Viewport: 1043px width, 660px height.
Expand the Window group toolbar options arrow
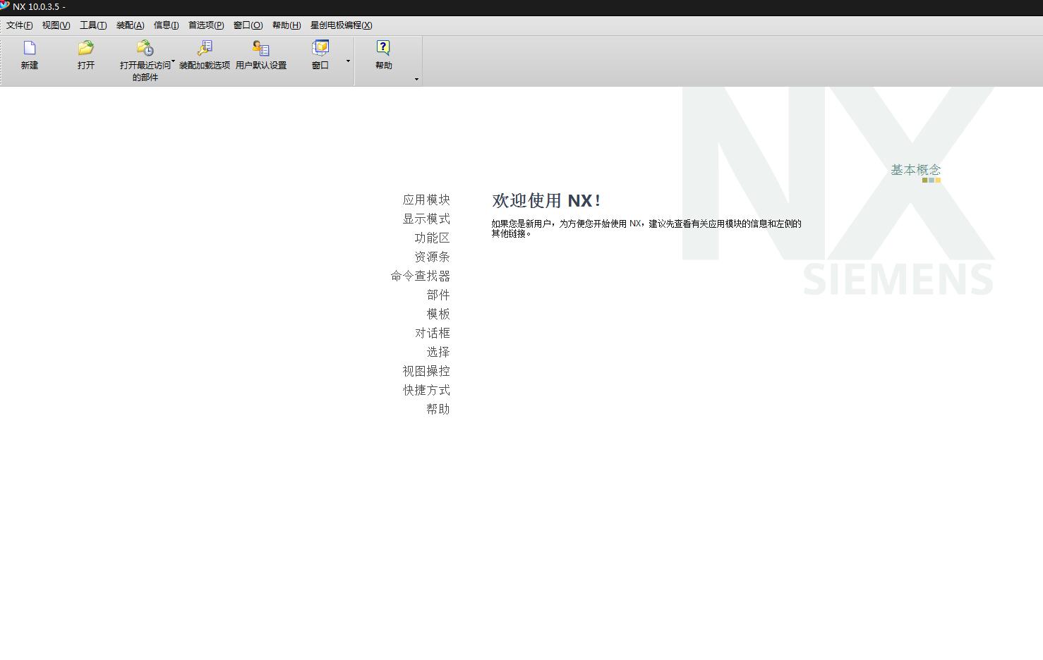(x=348, y=61)
